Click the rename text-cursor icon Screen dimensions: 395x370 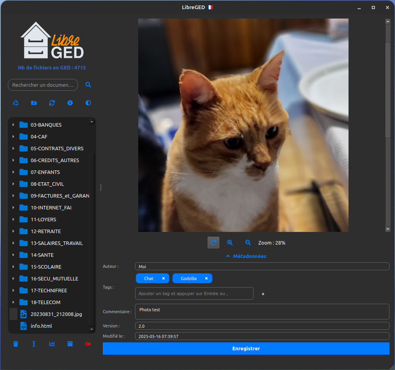pyautogui.click(x=34, y=344)
